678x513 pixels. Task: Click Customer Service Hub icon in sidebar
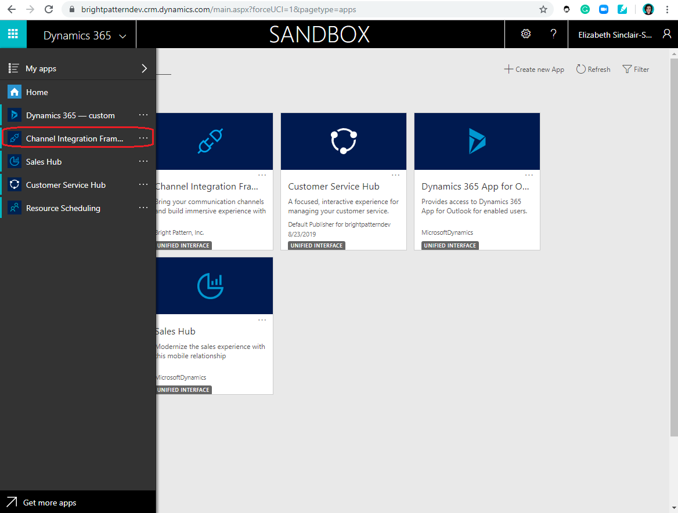15,185
